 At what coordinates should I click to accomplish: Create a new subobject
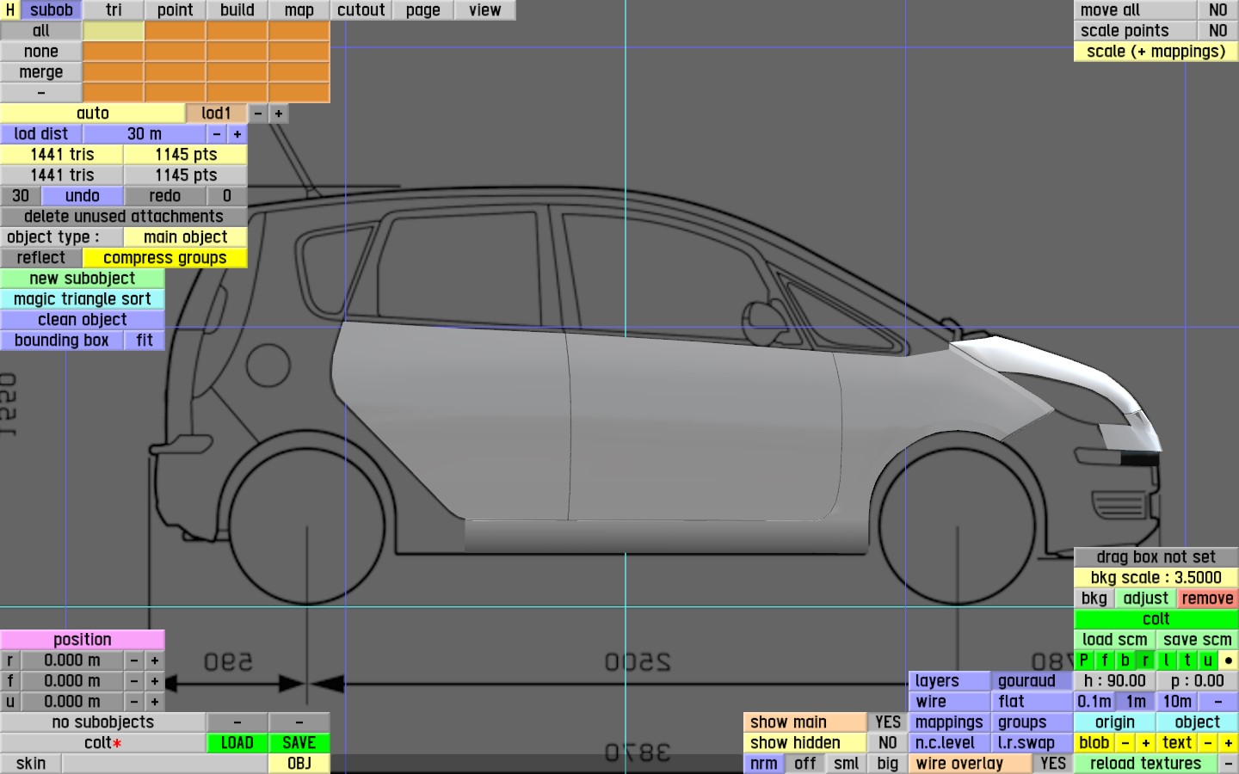pos(83,279)
